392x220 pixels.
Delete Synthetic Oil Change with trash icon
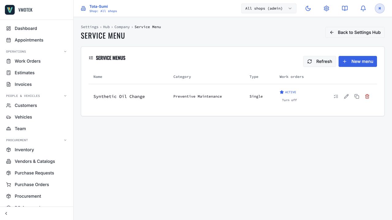coord(367,97)
